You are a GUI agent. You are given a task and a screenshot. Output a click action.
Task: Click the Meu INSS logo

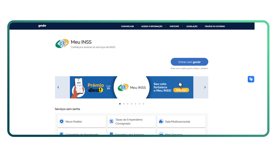click(x=62, y=44)
